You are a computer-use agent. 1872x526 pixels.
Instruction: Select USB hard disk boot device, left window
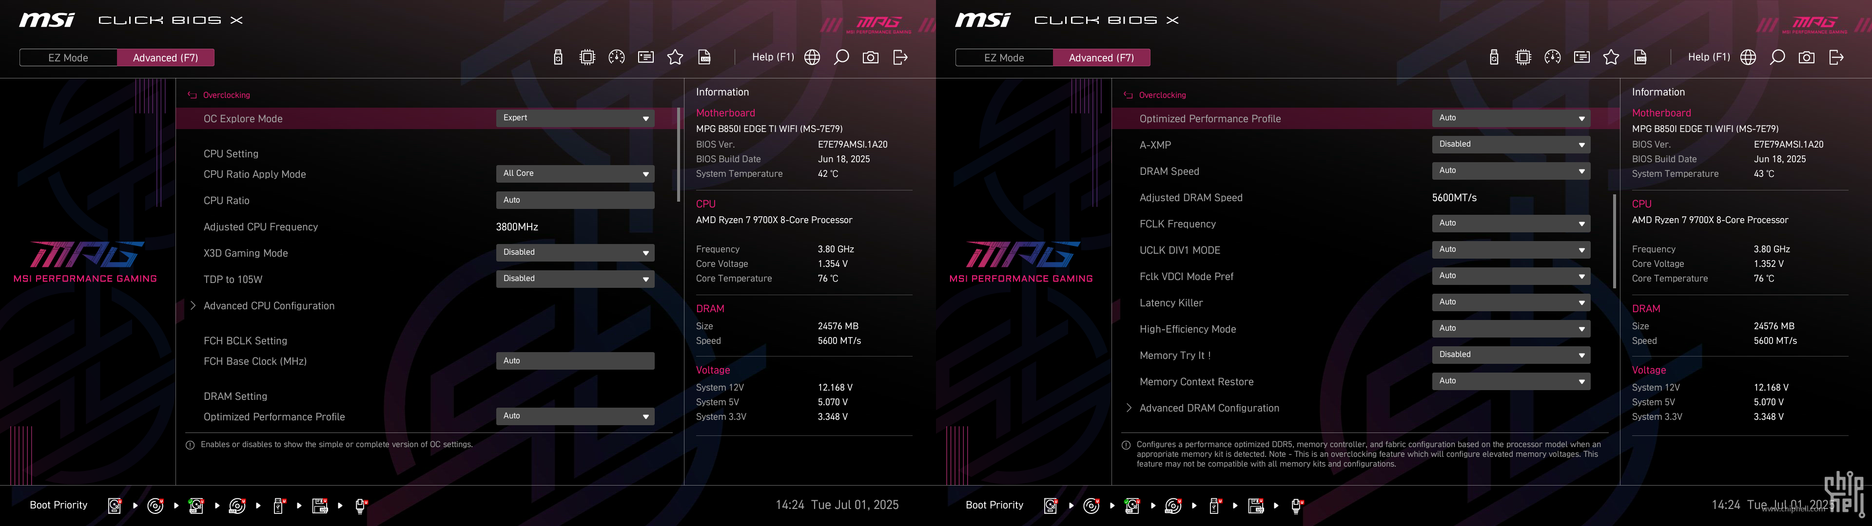[x=196, y=506]
